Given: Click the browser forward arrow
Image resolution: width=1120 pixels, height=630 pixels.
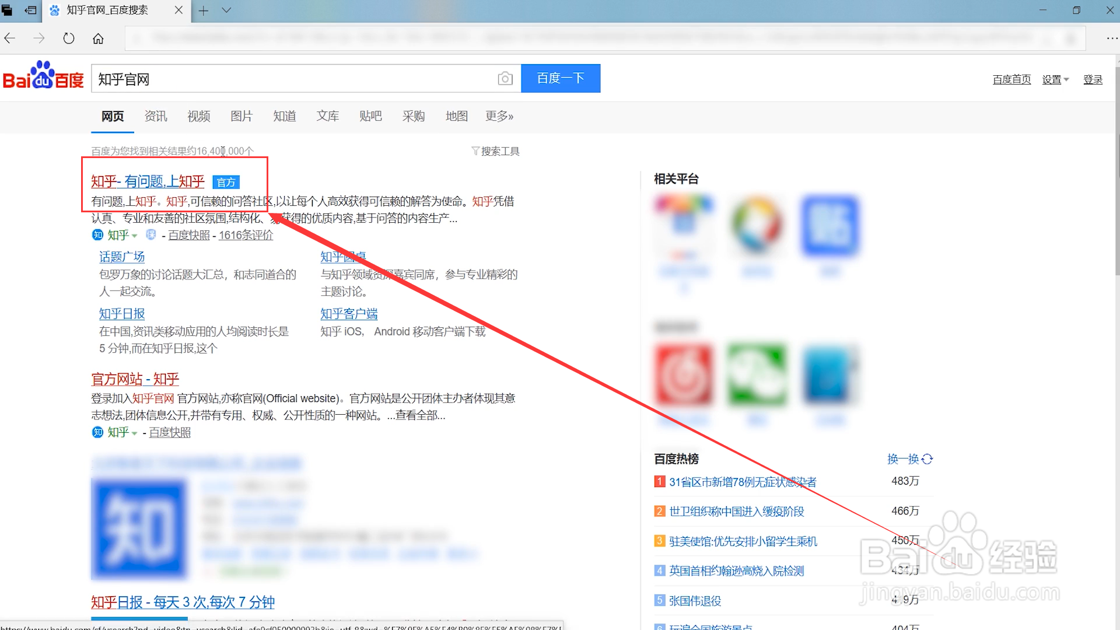Looking at the screenshot, I should pyautogui.click(x=39, y=38).
